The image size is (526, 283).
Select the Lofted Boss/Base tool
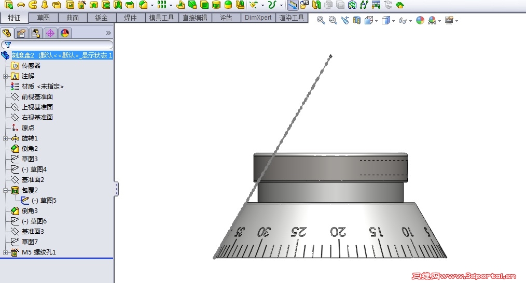(45, 5)
